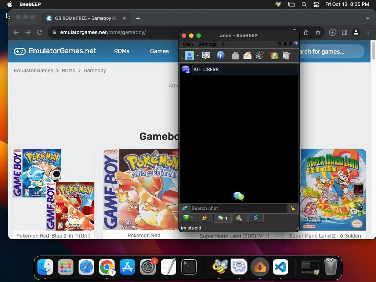Click the small icon next to version 5.8.6

pyautogui.click(x=296, y=43)
